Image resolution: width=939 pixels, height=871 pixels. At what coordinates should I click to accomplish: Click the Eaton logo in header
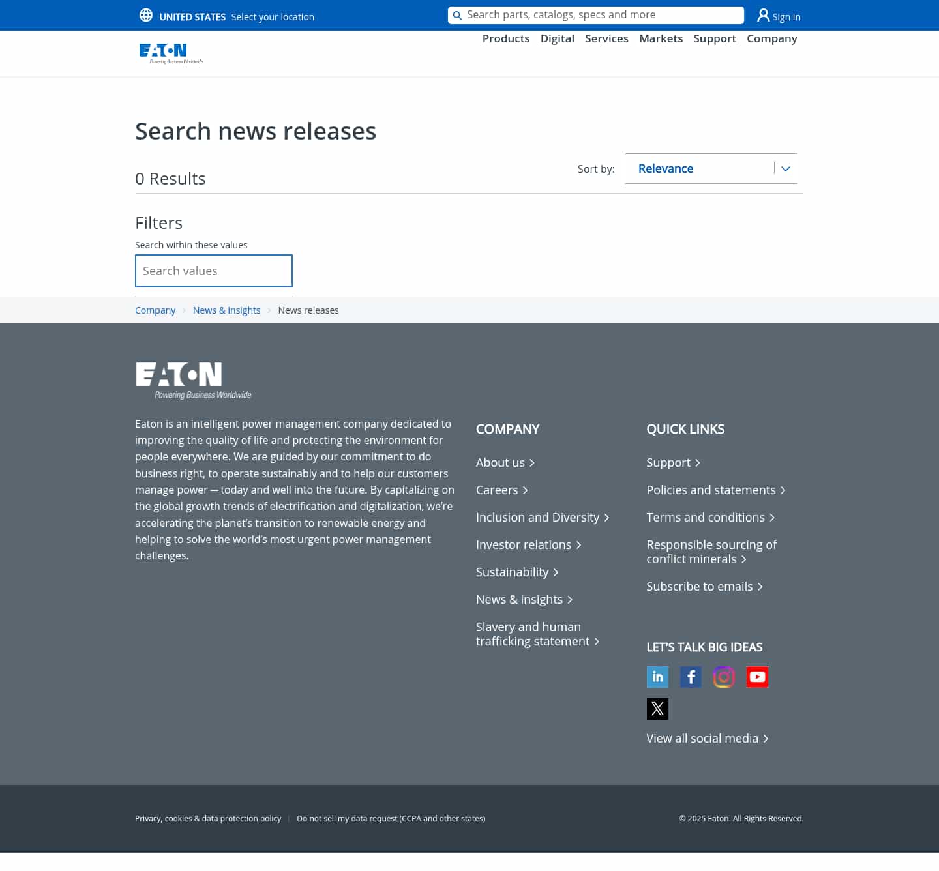[171, 53]
